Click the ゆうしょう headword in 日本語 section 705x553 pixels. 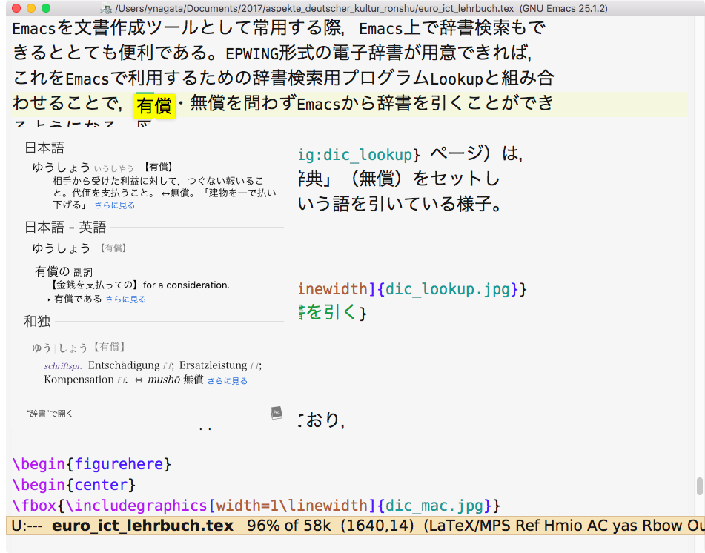point(61,168)
